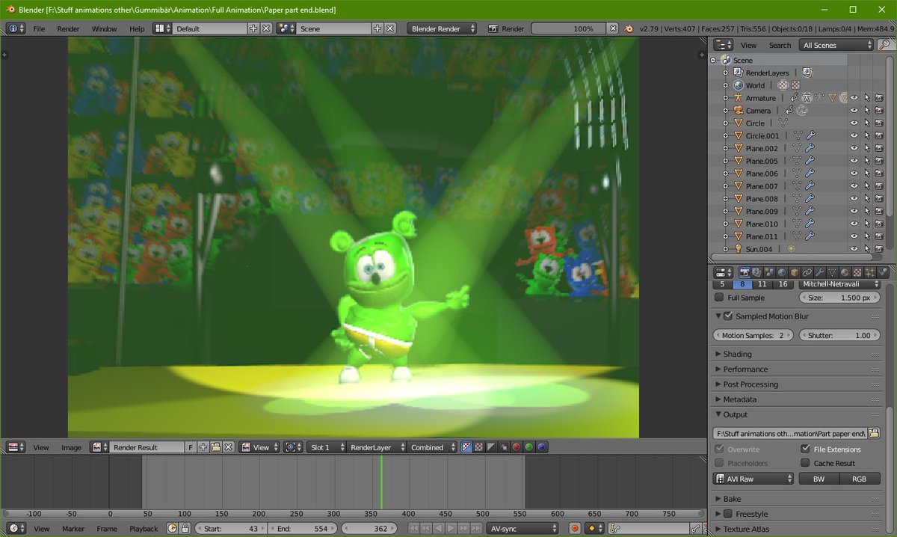Hide Plane.005 with its eye icon

click(854, 161)
